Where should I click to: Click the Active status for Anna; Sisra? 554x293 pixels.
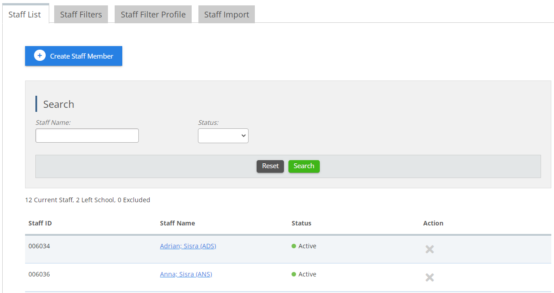pos(304,274)
